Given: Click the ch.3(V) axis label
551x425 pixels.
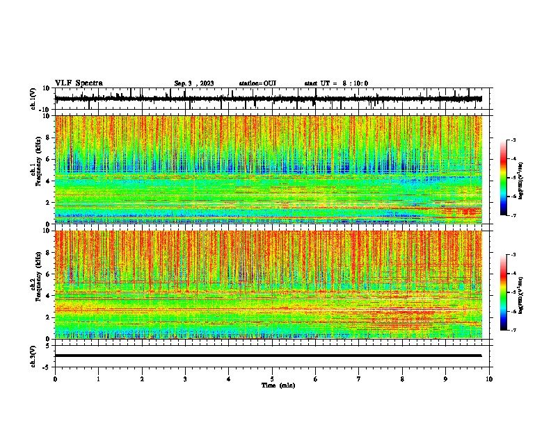Looking at the screenshot, I should click(33, 356).
